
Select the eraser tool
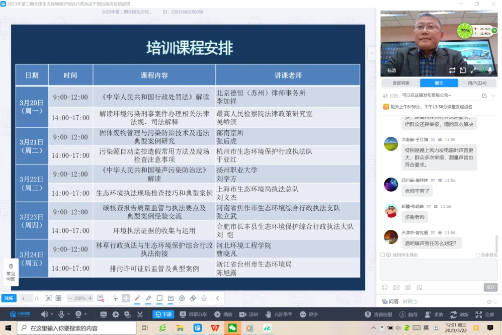click(193, 298)
